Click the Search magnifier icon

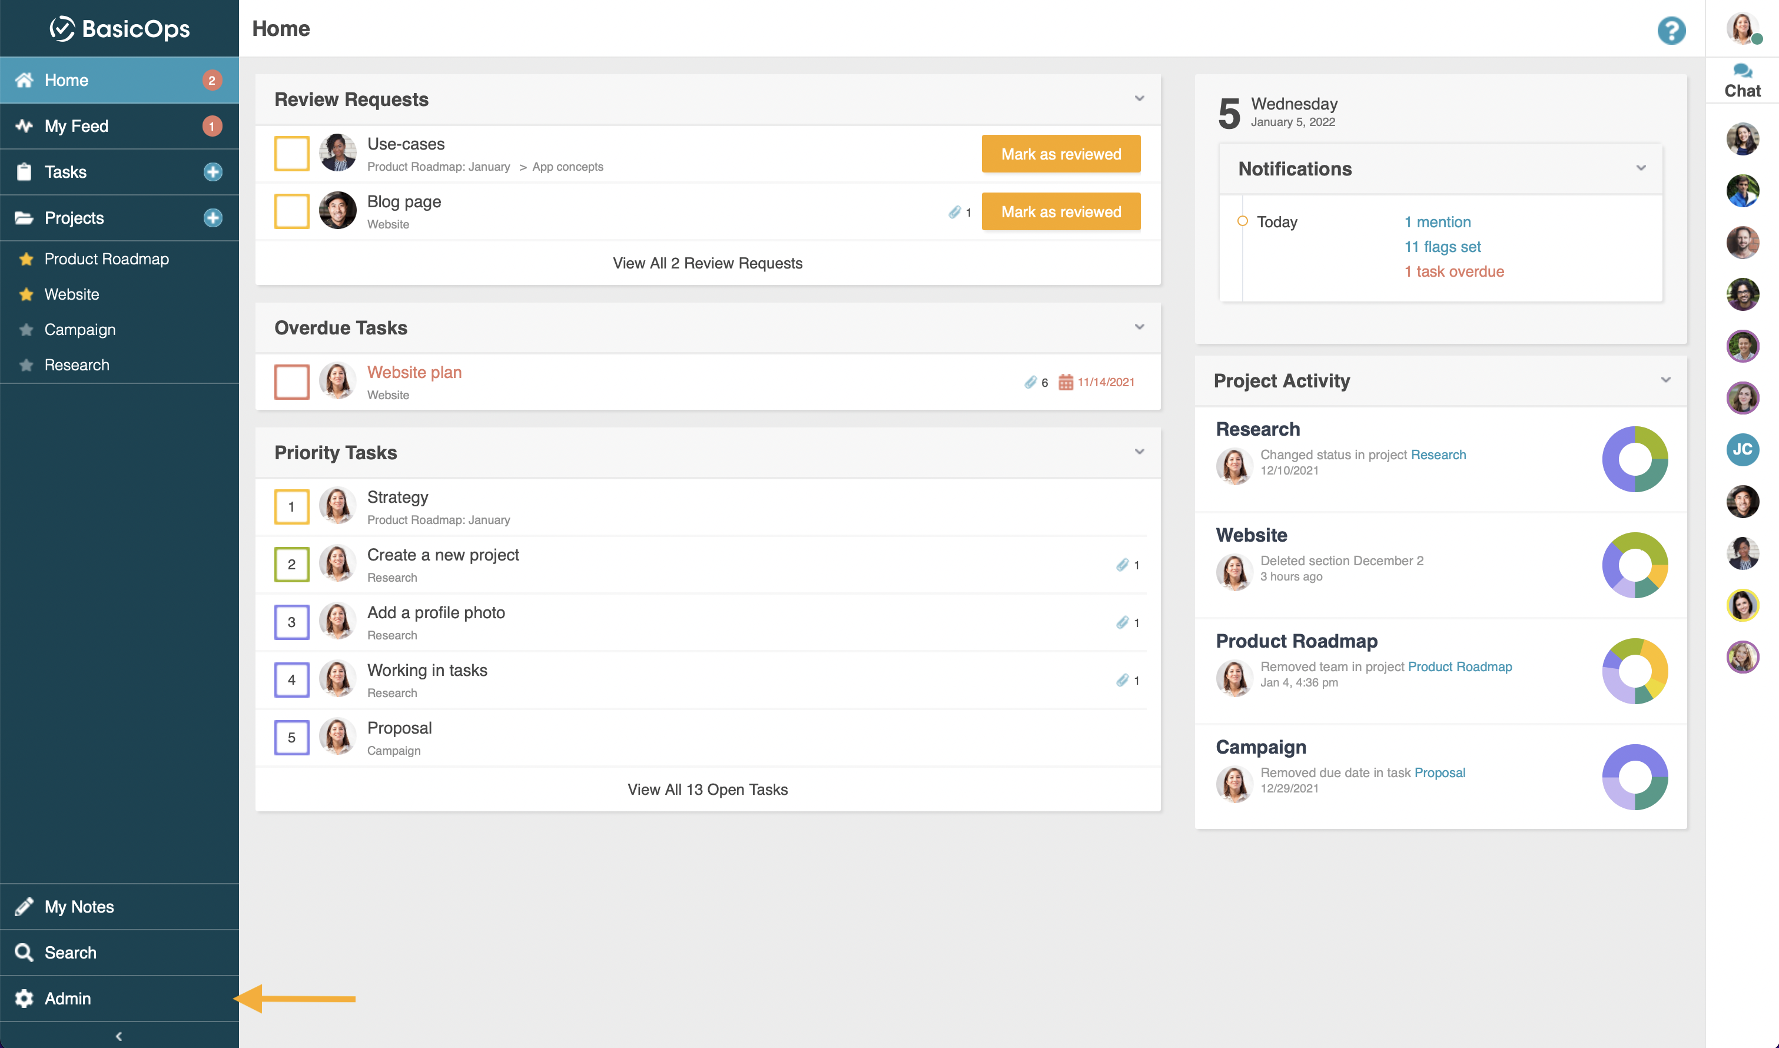24,952
